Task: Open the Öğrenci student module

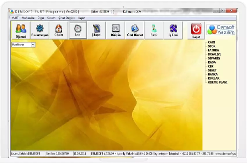Action: click(x=20, y=30)
